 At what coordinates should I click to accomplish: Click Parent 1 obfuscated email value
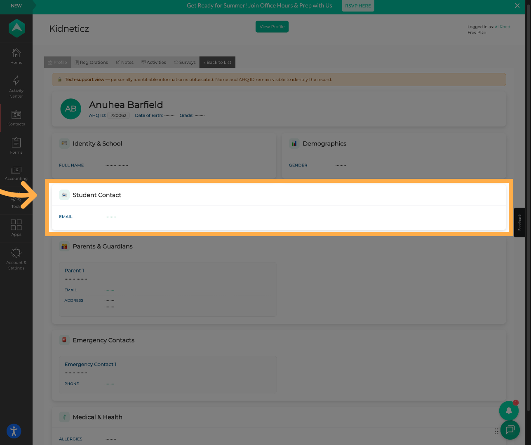tap(109, 290)
